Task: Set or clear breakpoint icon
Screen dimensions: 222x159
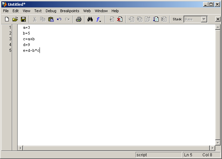Action: (x=112, y=19)
